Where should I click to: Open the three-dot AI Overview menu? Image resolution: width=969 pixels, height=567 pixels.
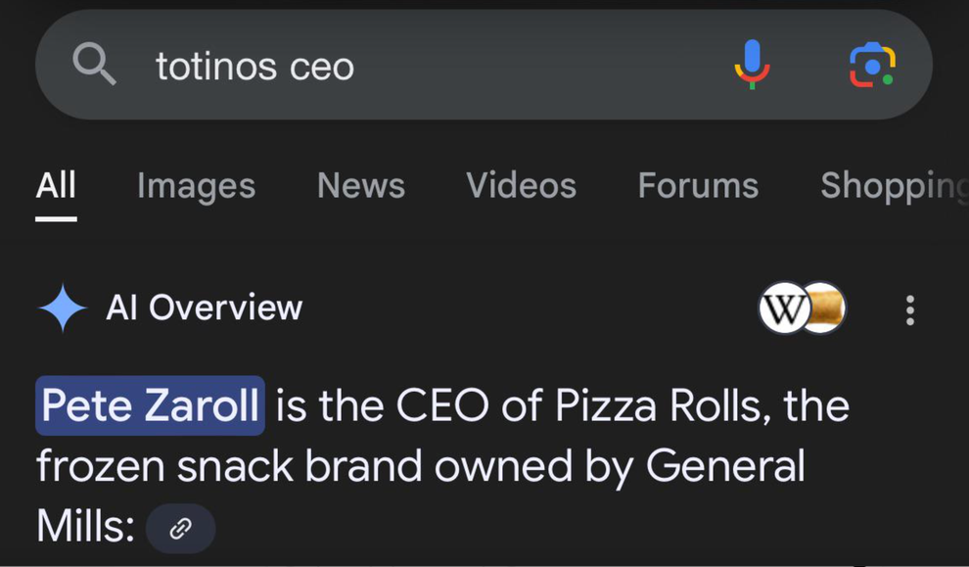910,309
